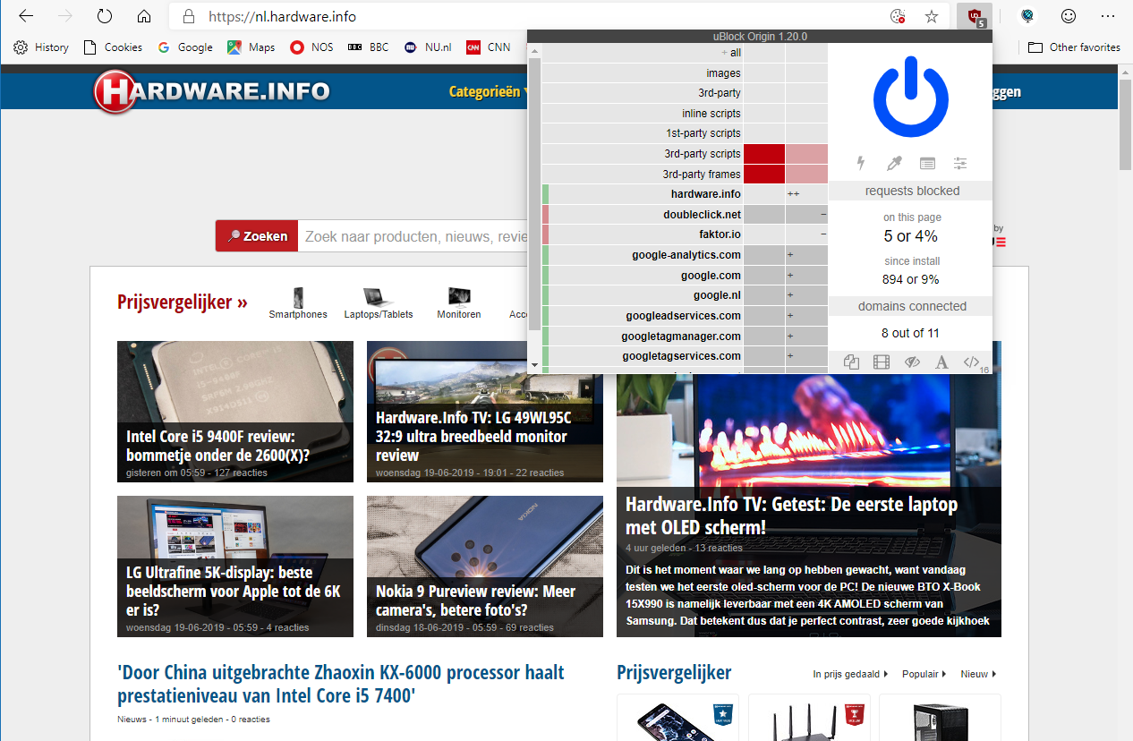Select the Monitoren category icon
The image size is (1133, 741).
[459, 303]
